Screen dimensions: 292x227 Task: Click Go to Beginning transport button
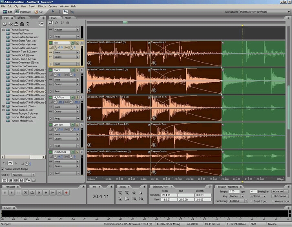point(39,193)
